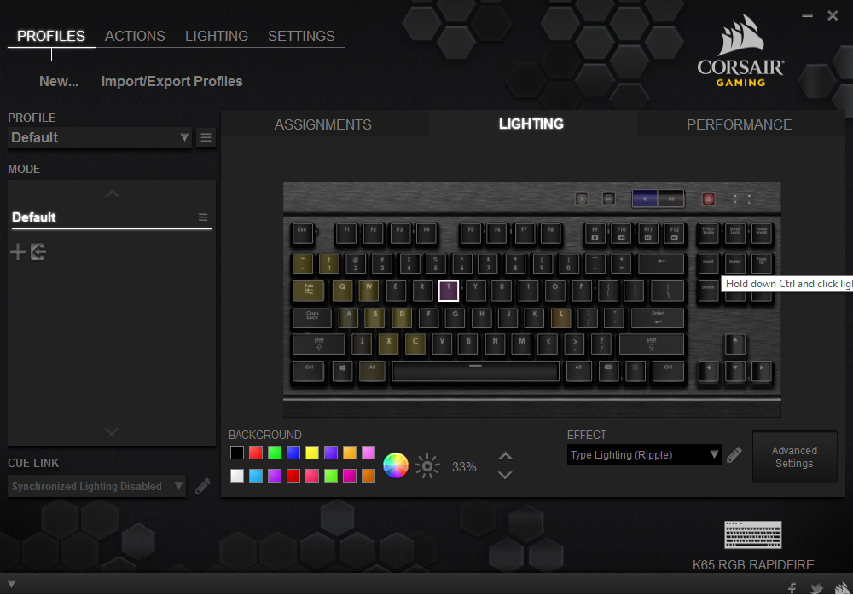Toggle the red Windows lock key on keyboard
This screenshot has width=853, height=595.
708,199
